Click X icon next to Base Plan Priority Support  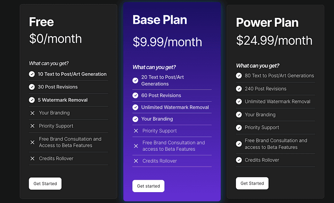click(136, 131)
